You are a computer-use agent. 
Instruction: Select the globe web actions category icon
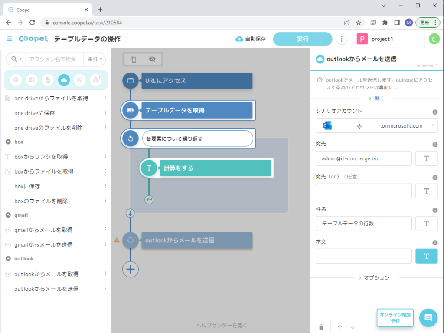[16, 80]
